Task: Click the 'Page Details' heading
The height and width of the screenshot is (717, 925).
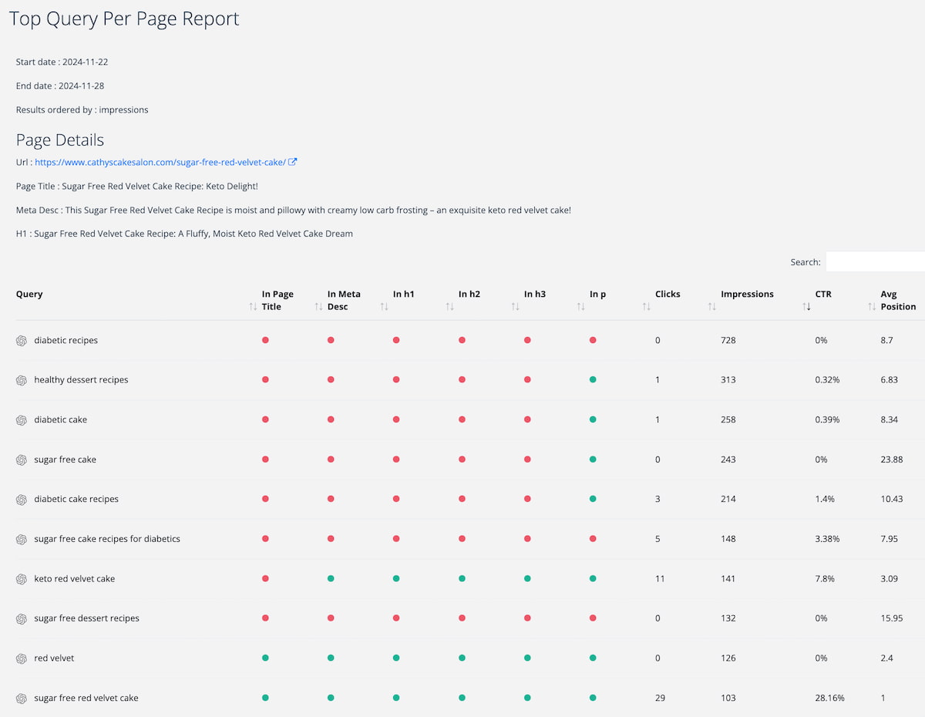Action: pos(60,140)
